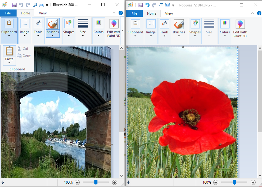This screenshot has width=262, height=187.
Task: Click zoom out minus button in Riverside status bar
Action: (77, 182)
